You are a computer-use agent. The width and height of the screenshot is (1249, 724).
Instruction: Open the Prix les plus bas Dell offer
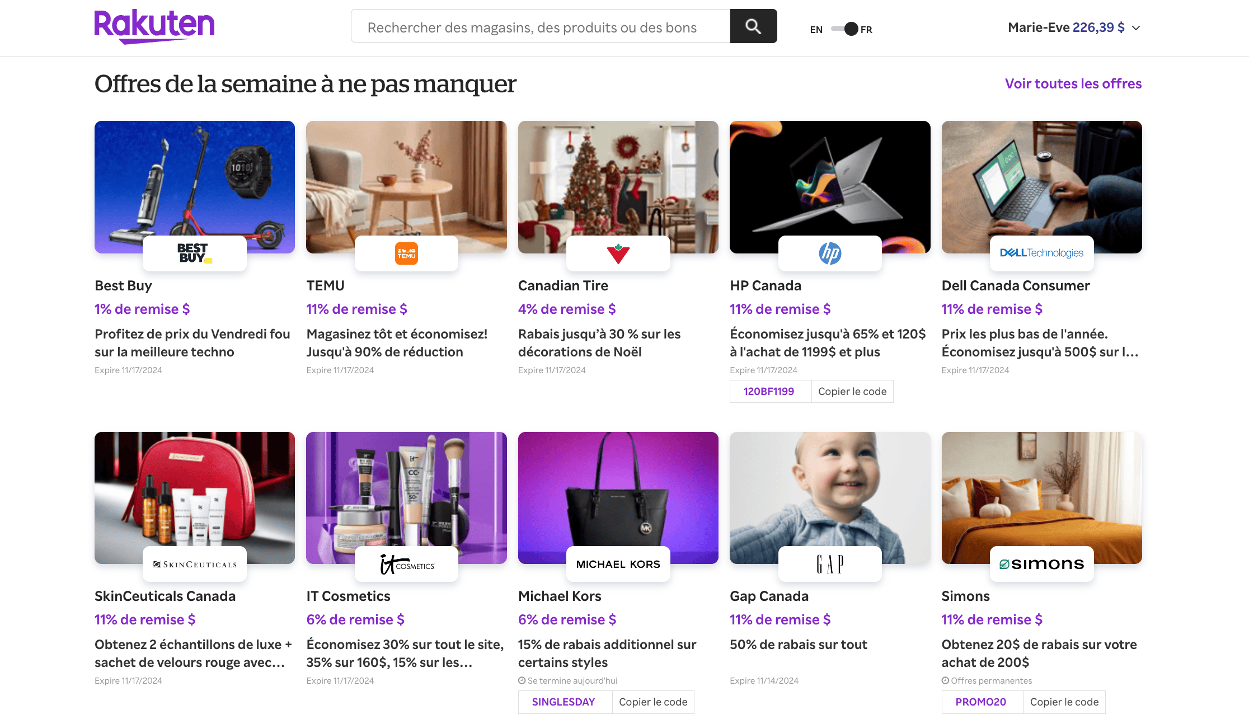[1040, 343]
